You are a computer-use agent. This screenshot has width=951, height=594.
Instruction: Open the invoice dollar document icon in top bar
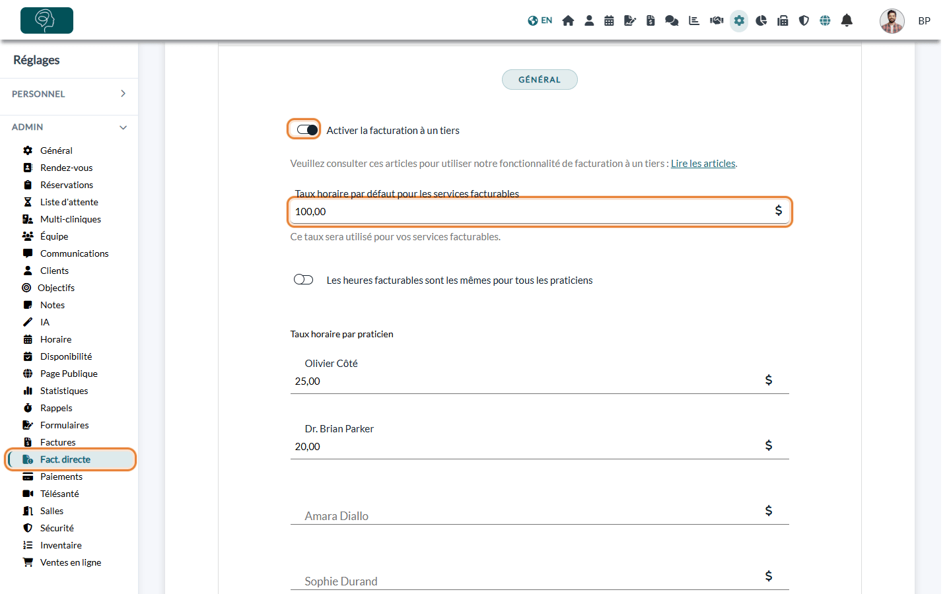(651, 20)
